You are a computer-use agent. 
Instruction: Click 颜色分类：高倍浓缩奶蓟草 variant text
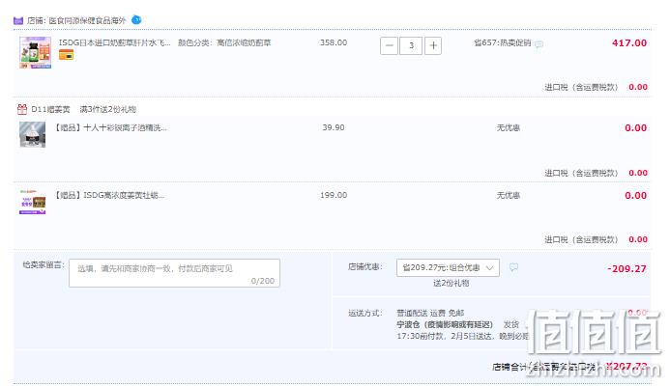click(x=224, y=42)
